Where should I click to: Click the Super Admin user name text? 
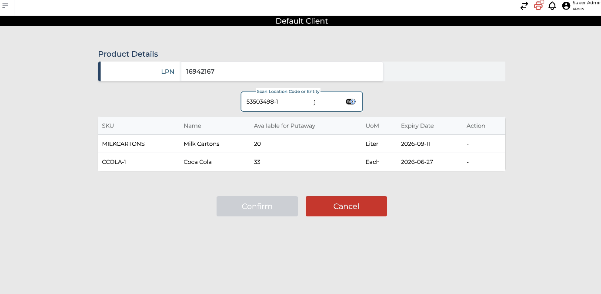[587, 3]
